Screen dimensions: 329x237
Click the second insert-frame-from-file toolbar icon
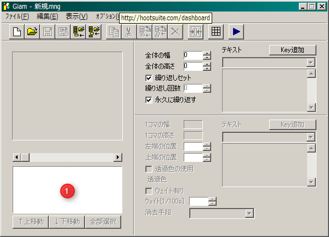click(94, 32)
